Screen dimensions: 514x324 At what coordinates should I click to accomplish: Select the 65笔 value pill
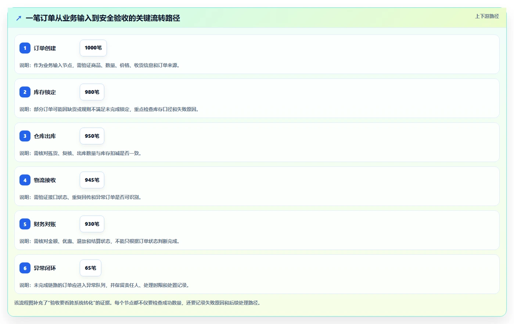coord(90,268)
